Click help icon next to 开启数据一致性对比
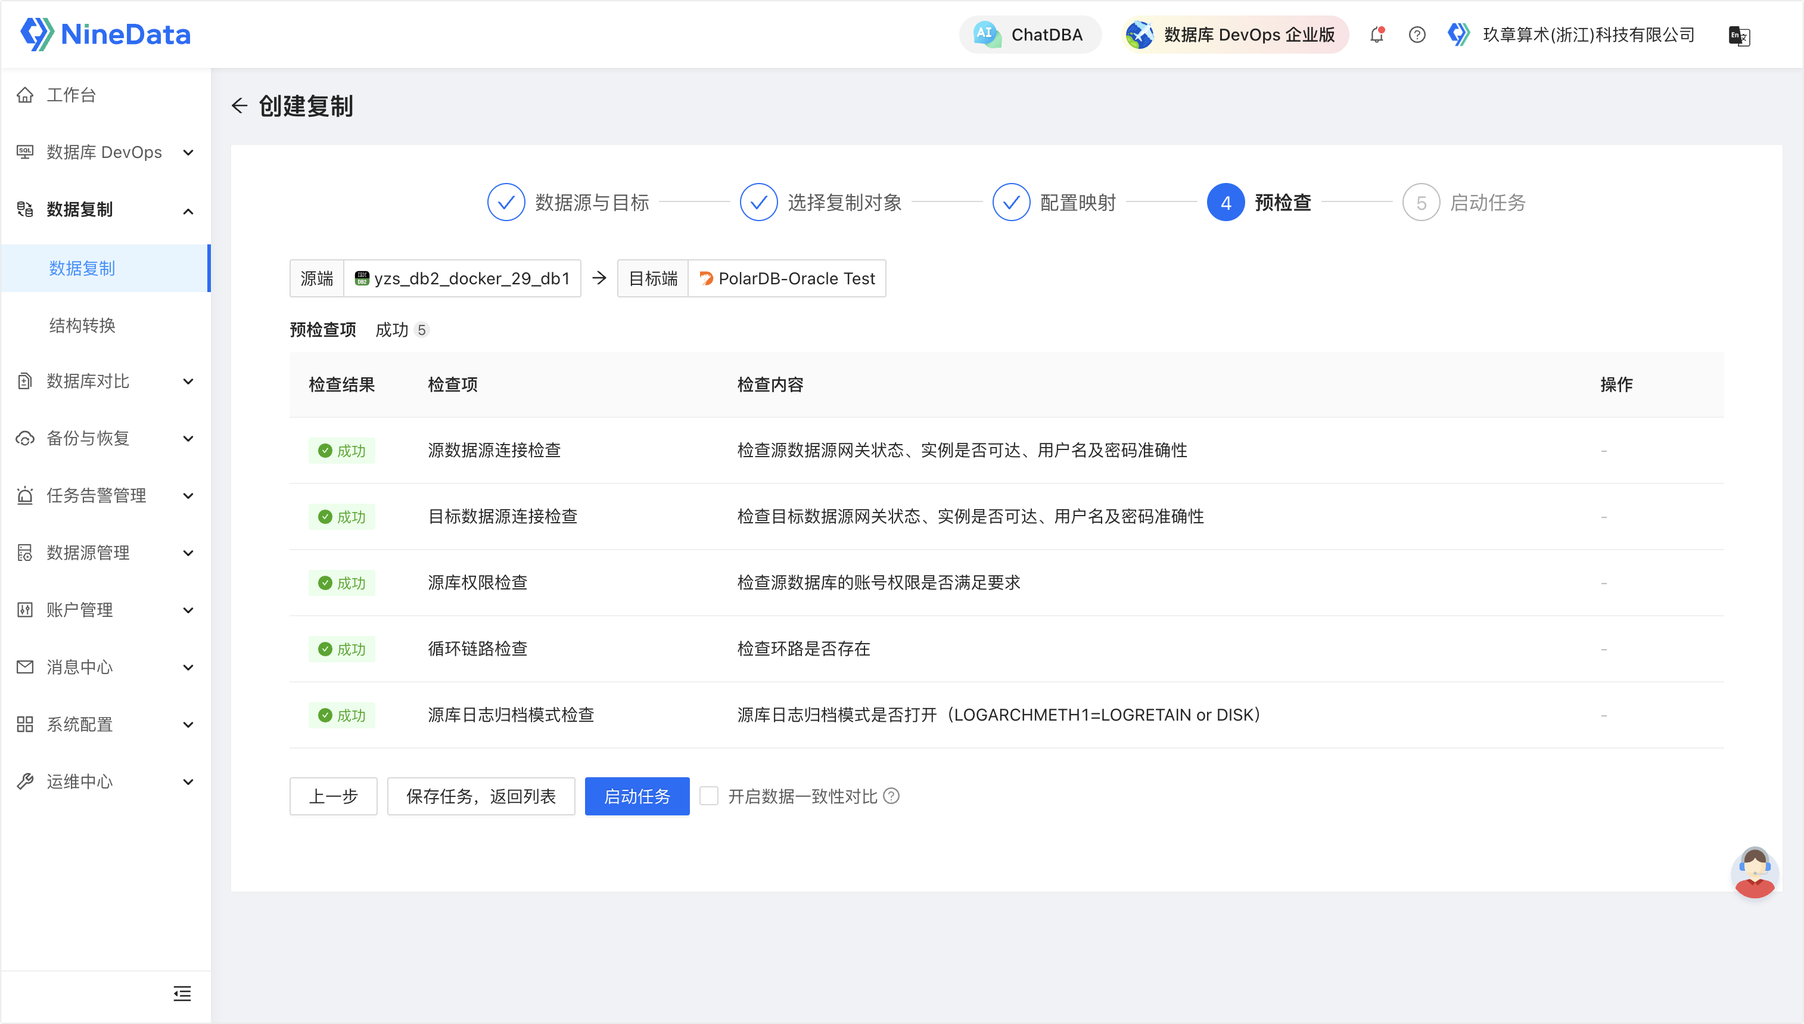 pos(892,796)
